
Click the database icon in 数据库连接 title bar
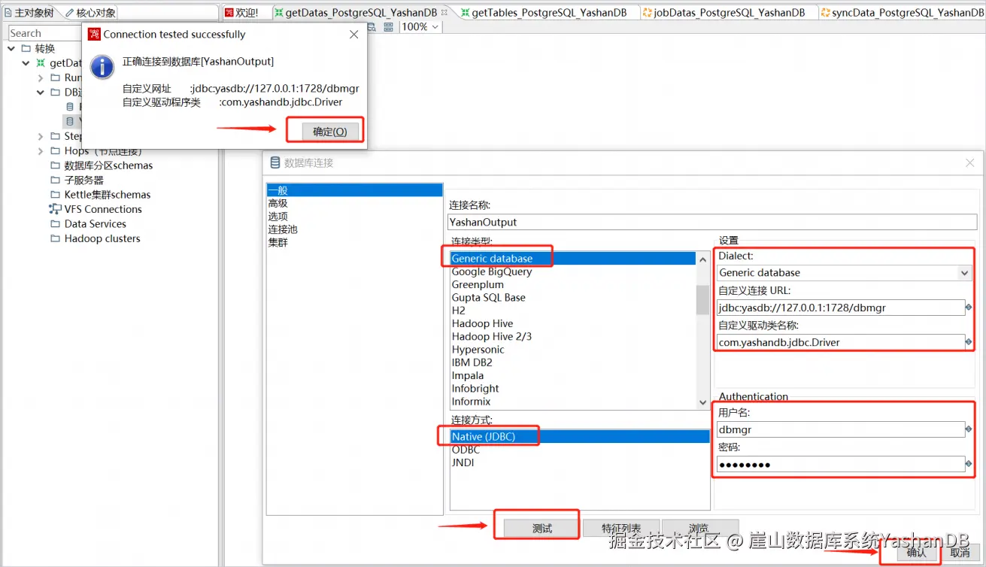point(275,162)
